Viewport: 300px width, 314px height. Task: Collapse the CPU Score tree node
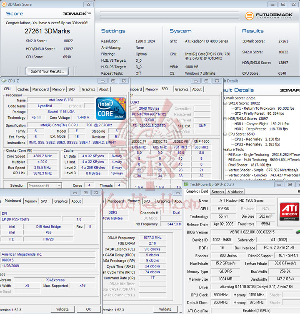(225, 134)
